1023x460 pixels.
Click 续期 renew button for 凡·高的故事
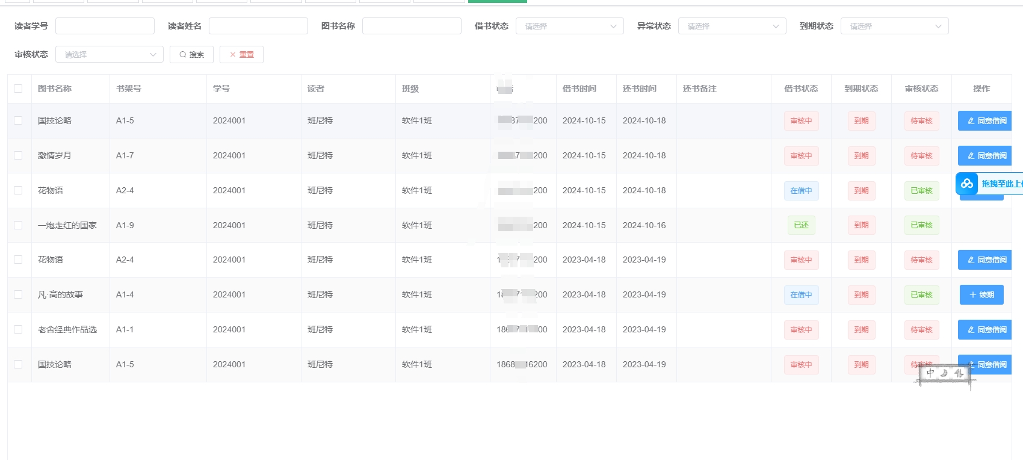coord(981,295)
